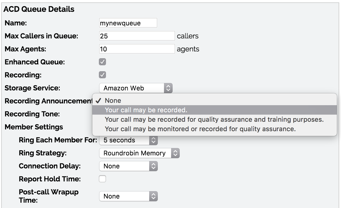Click the Name input showing mynewqueue
The width and height of the screenshot is (341, 208).
click(127, 22)
